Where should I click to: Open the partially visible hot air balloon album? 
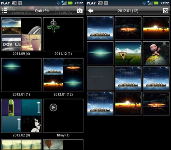(x=63, y=145)
